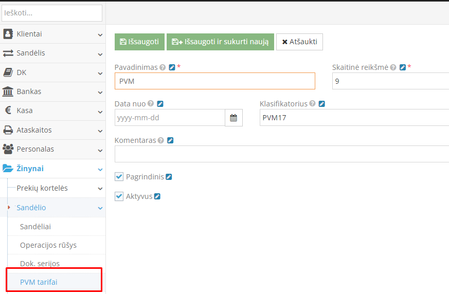449x294 pixels.
Task: Open Operacijos rūšys in the sidebar
Action: pos(48,245)
